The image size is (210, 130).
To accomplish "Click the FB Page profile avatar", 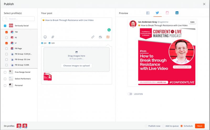I will click(12, 48).
